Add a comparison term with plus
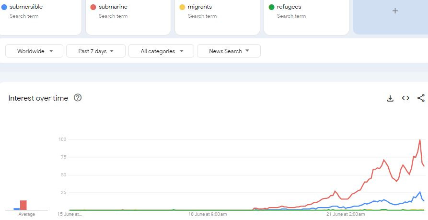This screenshot has height=220, width=428. click(395, 11)
